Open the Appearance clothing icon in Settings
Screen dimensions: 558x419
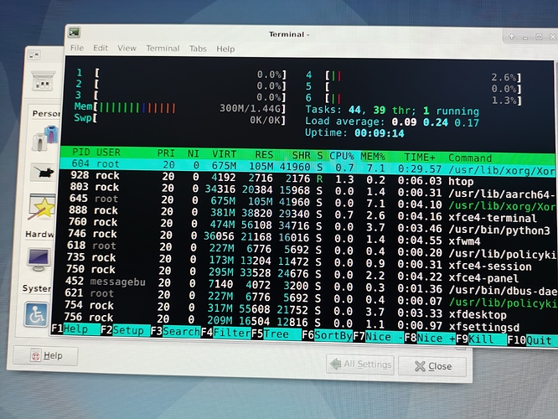(x=46, y=137)
